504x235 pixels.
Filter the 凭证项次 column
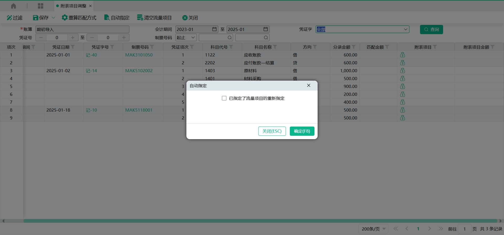pos(192,47)
